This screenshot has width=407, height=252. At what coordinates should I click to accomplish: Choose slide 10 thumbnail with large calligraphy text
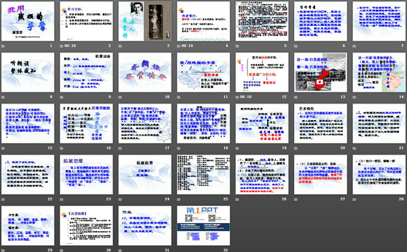(x=144, y=72)
